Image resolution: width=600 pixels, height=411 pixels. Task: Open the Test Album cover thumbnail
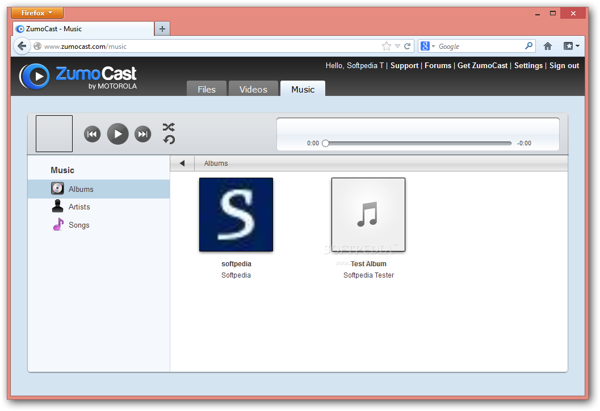368,215
